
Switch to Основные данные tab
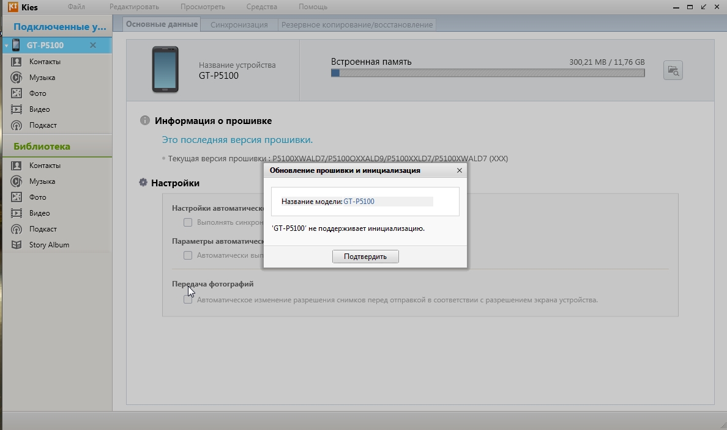162,24
